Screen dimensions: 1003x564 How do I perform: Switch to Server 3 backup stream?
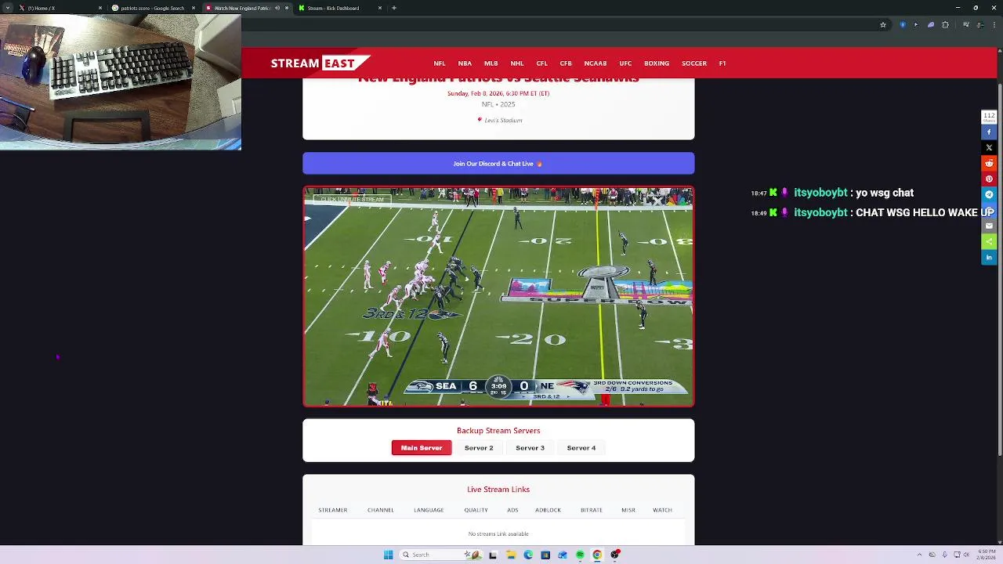point(530,448)
